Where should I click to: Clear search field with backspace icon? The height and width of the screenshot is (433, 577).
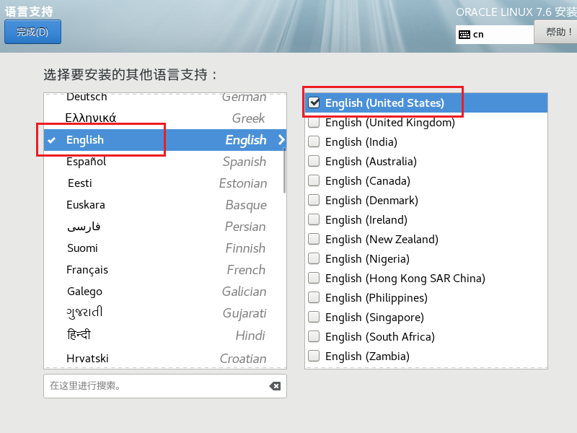tap(275, 386)
